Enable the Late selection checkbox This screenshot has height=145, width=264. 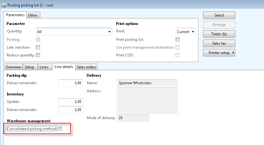[38, 47]
